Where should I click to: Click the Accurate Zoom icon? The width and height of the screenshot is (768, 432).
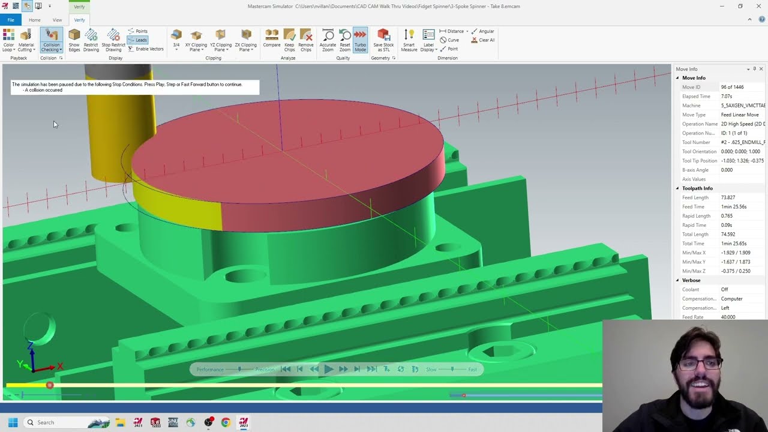click(x=328, y=35)
